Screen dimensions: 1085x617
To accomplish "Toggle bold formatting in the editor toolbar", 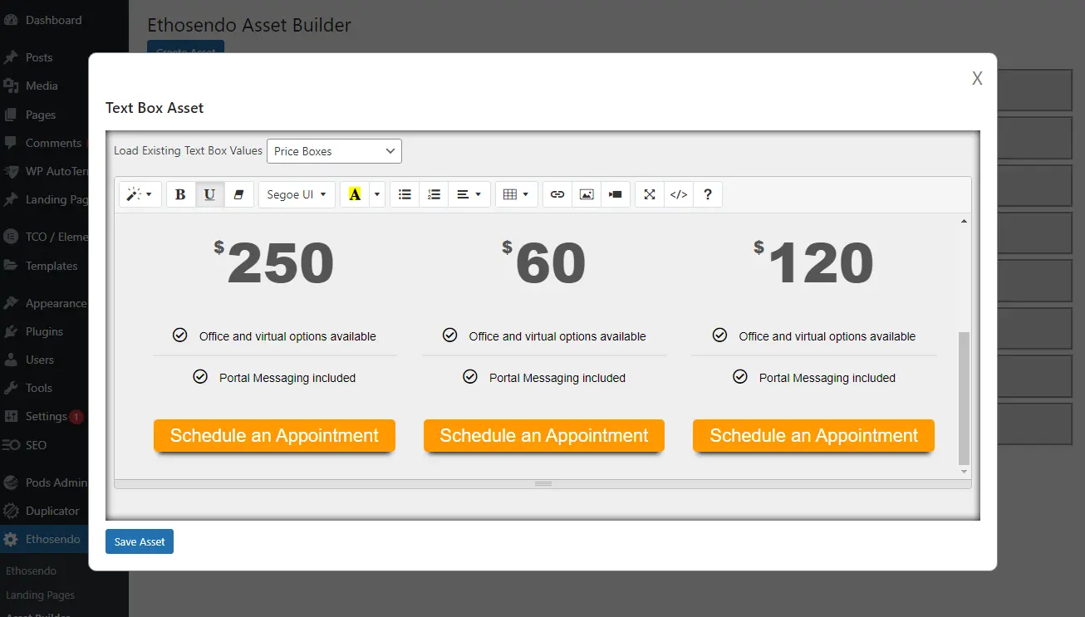I will [180, 193].
